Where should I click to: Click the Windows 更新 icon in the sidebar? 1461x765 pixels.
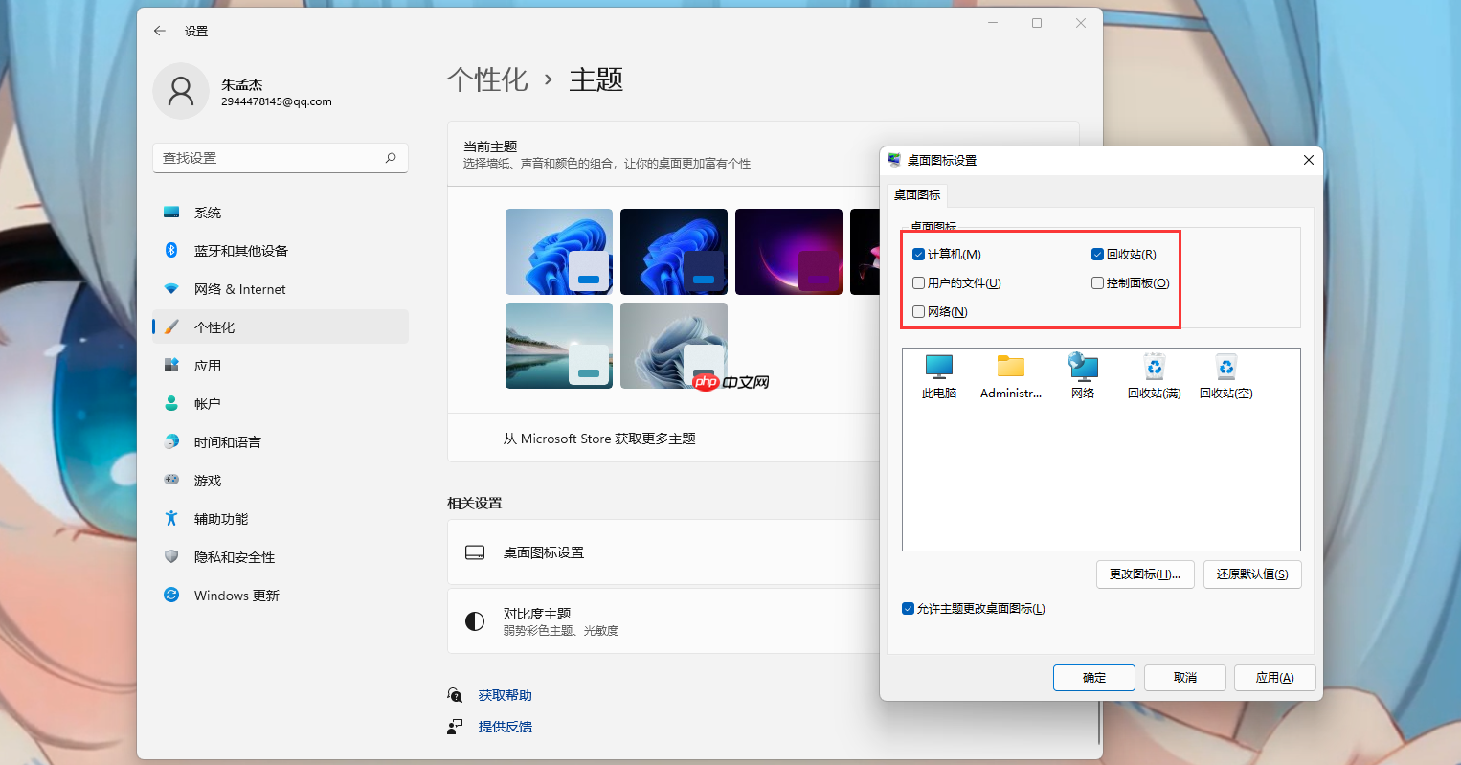click(x=171, y=595)
